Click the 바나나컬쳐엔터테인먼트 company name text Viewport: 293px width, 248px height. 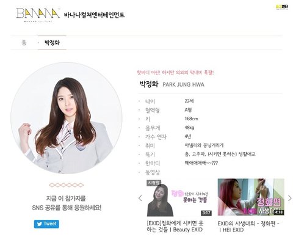tap(94, 15)
